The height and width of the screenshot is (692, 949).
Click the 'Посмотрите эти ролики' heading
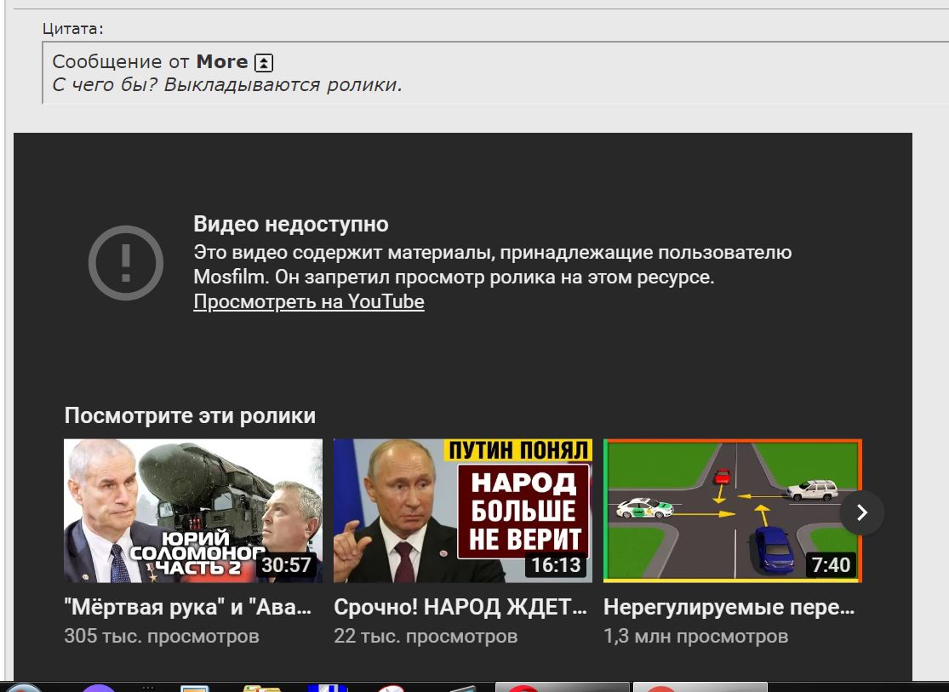[190, 415]
